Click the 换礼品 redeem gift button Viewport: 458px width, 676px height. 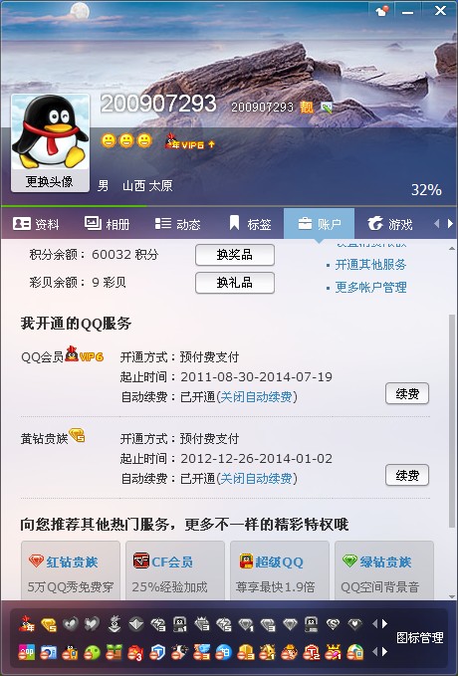click(235, 283)
